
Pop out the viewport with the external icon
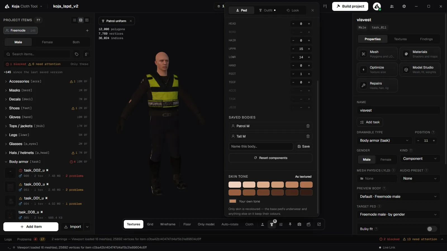click(x=319, y=224)
